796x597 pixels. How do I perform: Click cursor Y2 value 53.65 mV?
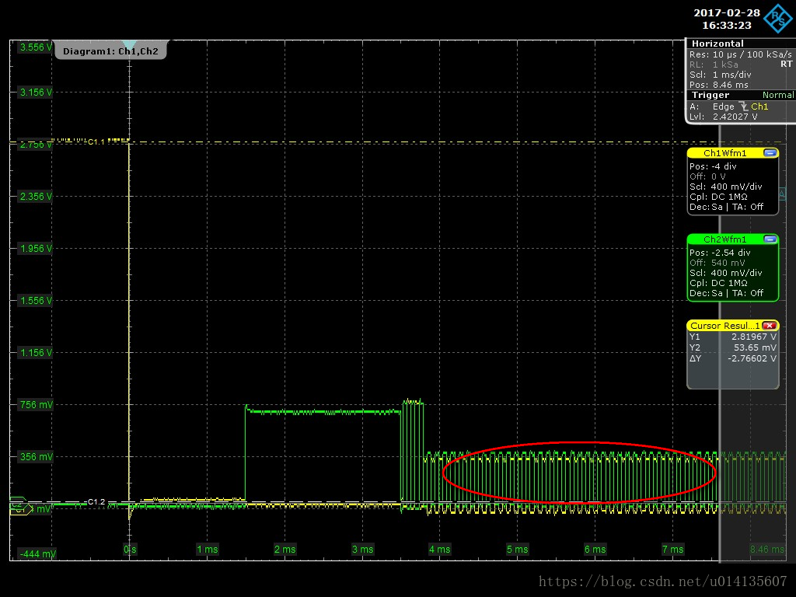(x=755, y=347)
